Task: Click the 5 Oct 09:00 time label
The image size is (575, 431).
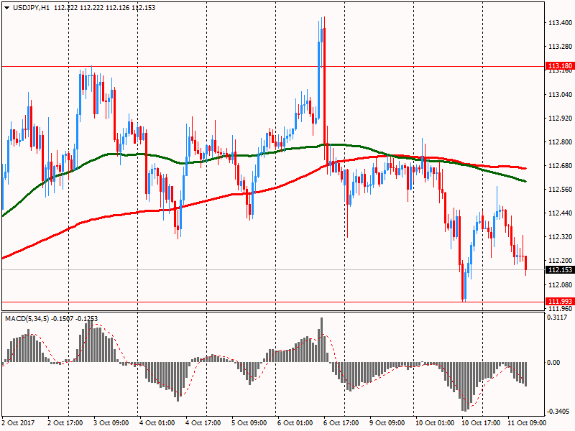Action: [x=249, y=423]
